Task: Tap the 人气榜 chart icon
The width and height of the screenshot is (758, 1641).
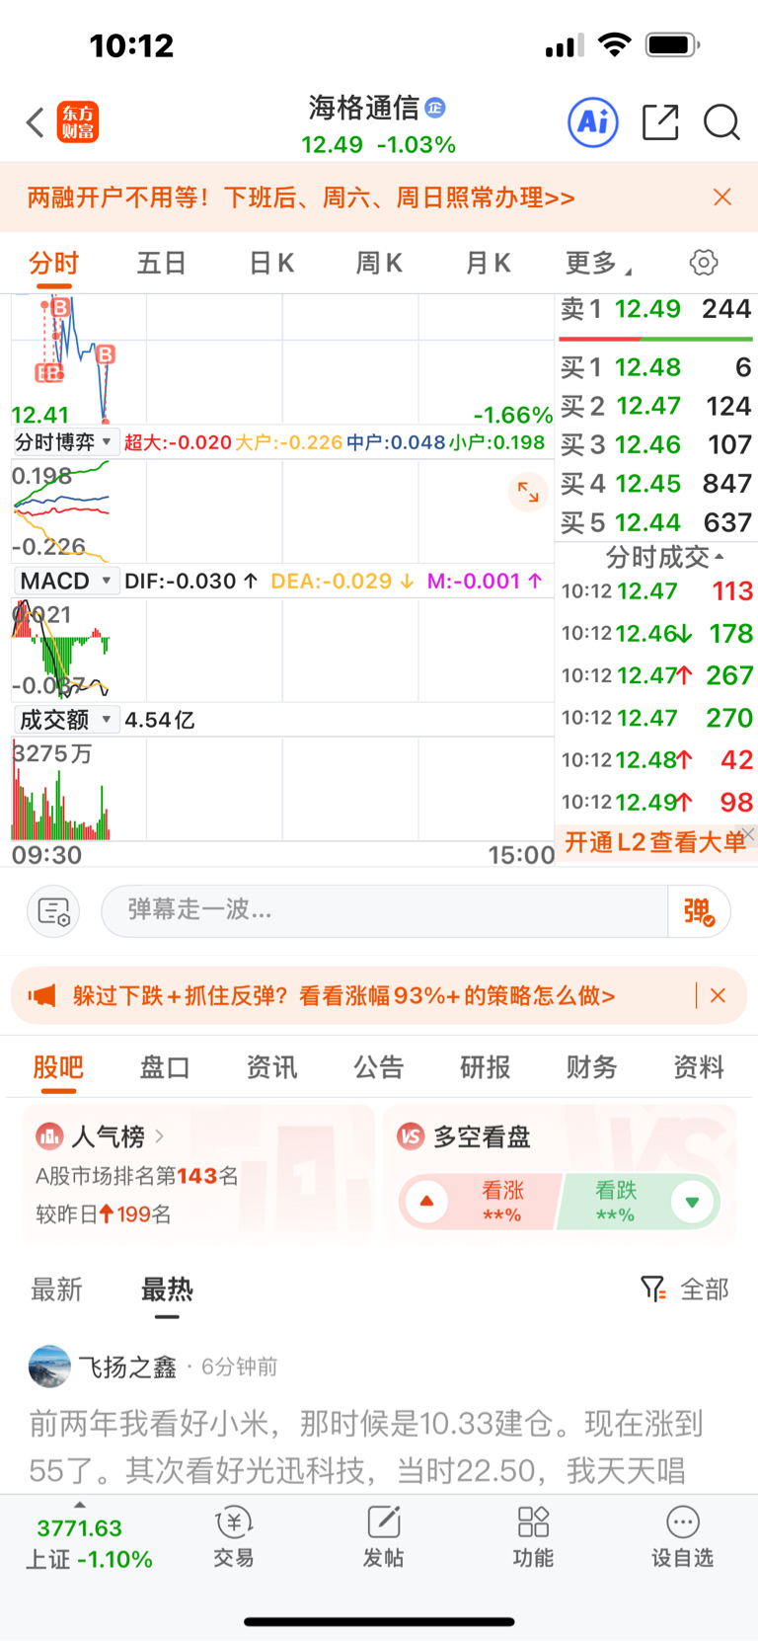Action: (x=49, y=1136)
